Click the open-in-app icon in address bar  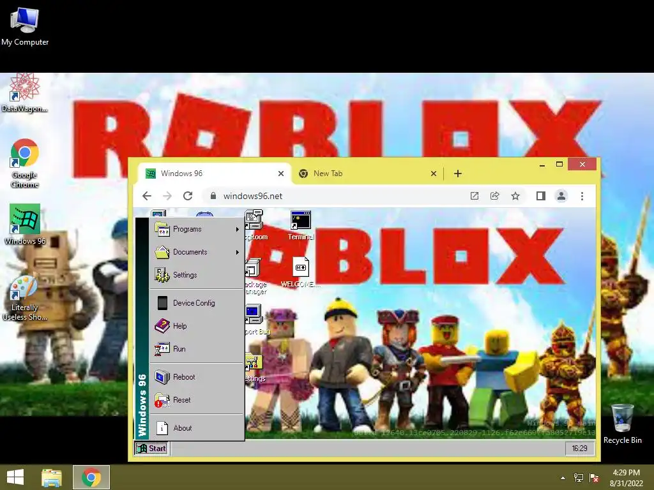pyautogui.click(x=475, y=196)
